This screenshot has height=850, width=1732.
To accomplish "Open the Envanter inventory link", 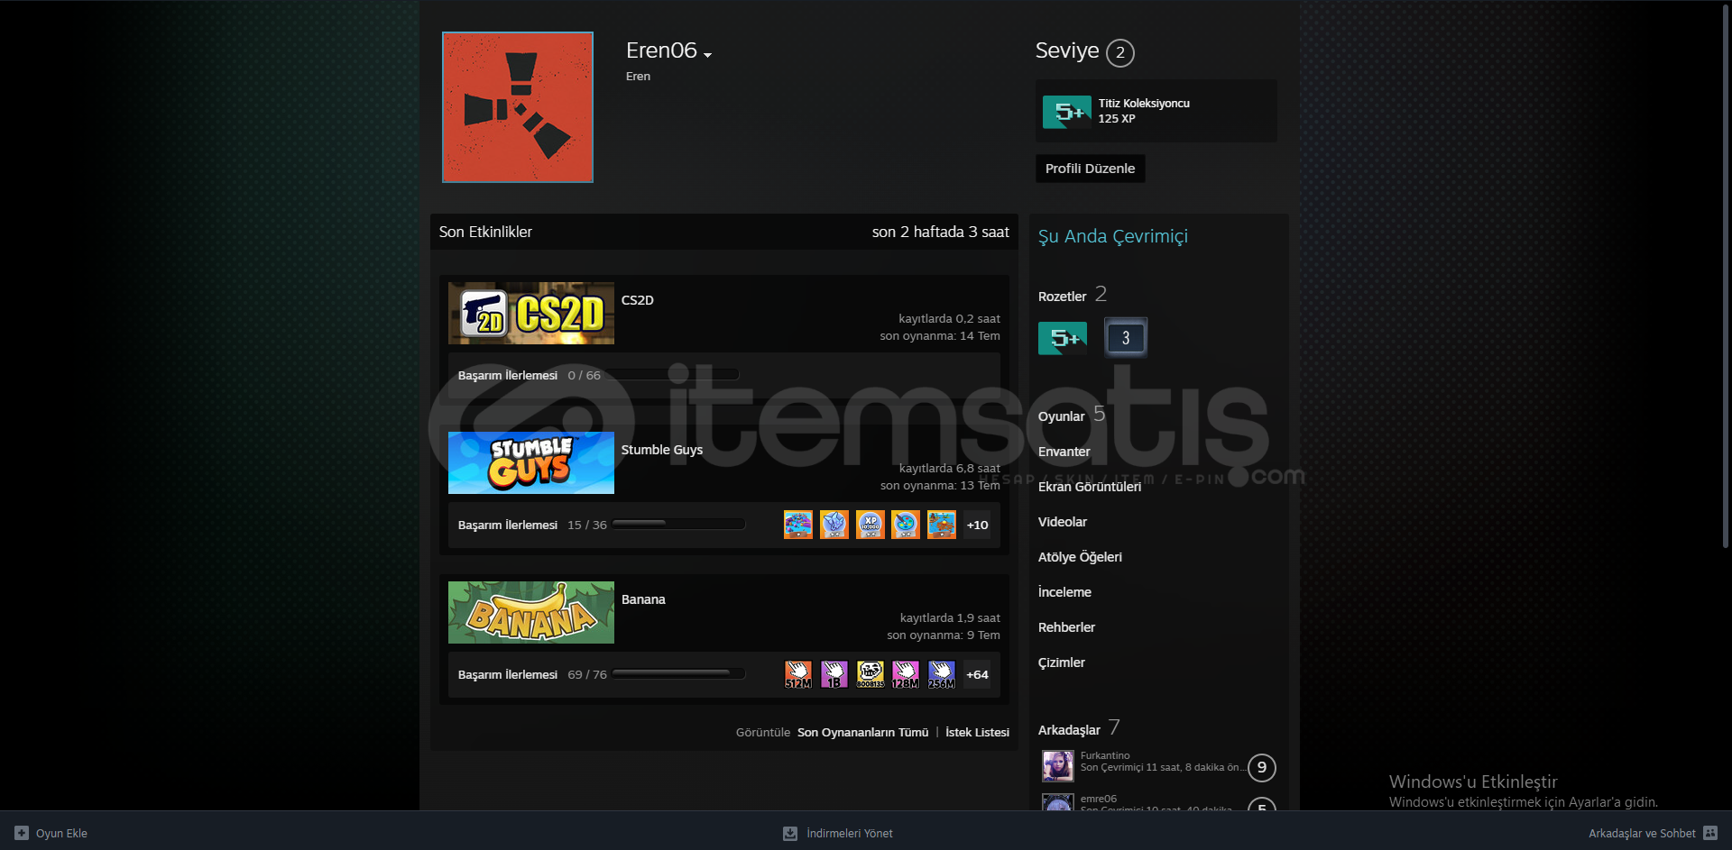I will [x=1064, y=452].
